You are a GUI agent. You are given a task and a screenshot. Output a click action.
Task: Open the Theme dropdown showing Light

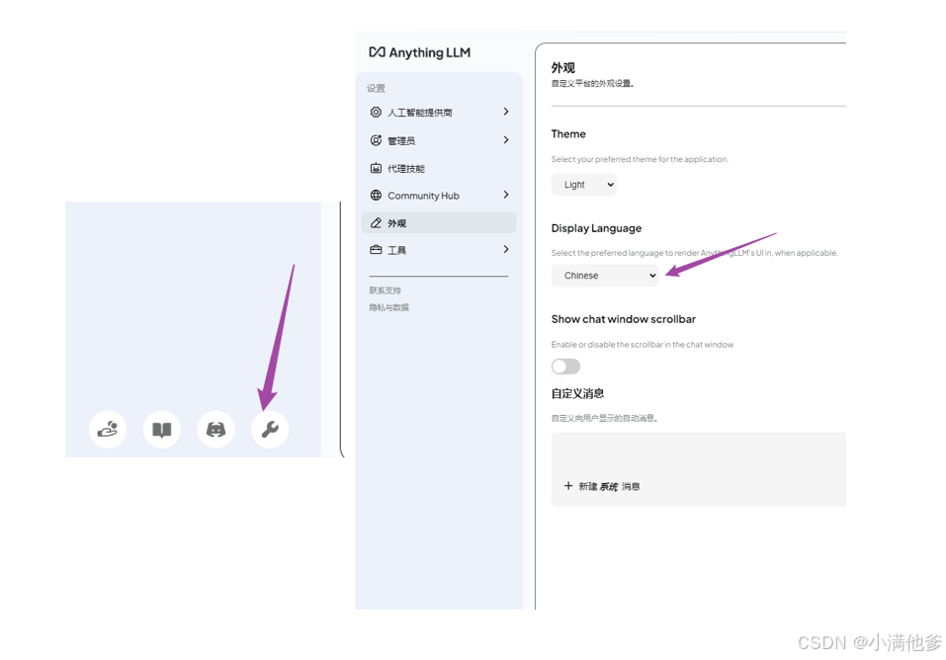[x=584, y=185]
